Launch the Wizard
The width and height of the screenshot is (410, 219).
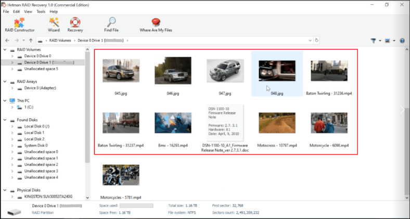(x=54, y=25)
